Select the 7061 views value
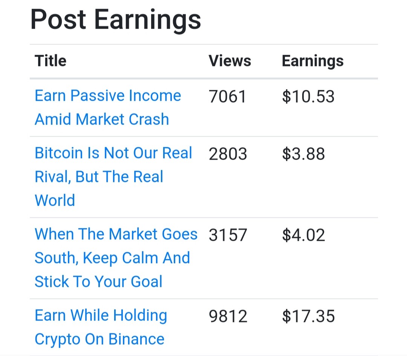Image resolution: width=407 pixels, height=356 pixels. 227,97
